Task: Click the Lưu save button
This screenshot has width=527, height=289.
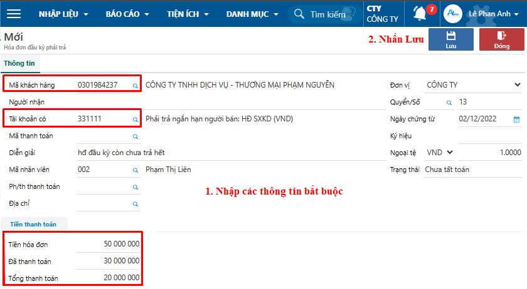Action: (x=450, y=39)
